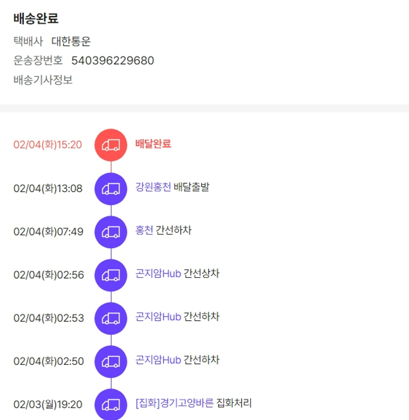Click the truck icon beside 강원홍천 배달출발
Screen dimensions: 409x420
click(111, 189)
